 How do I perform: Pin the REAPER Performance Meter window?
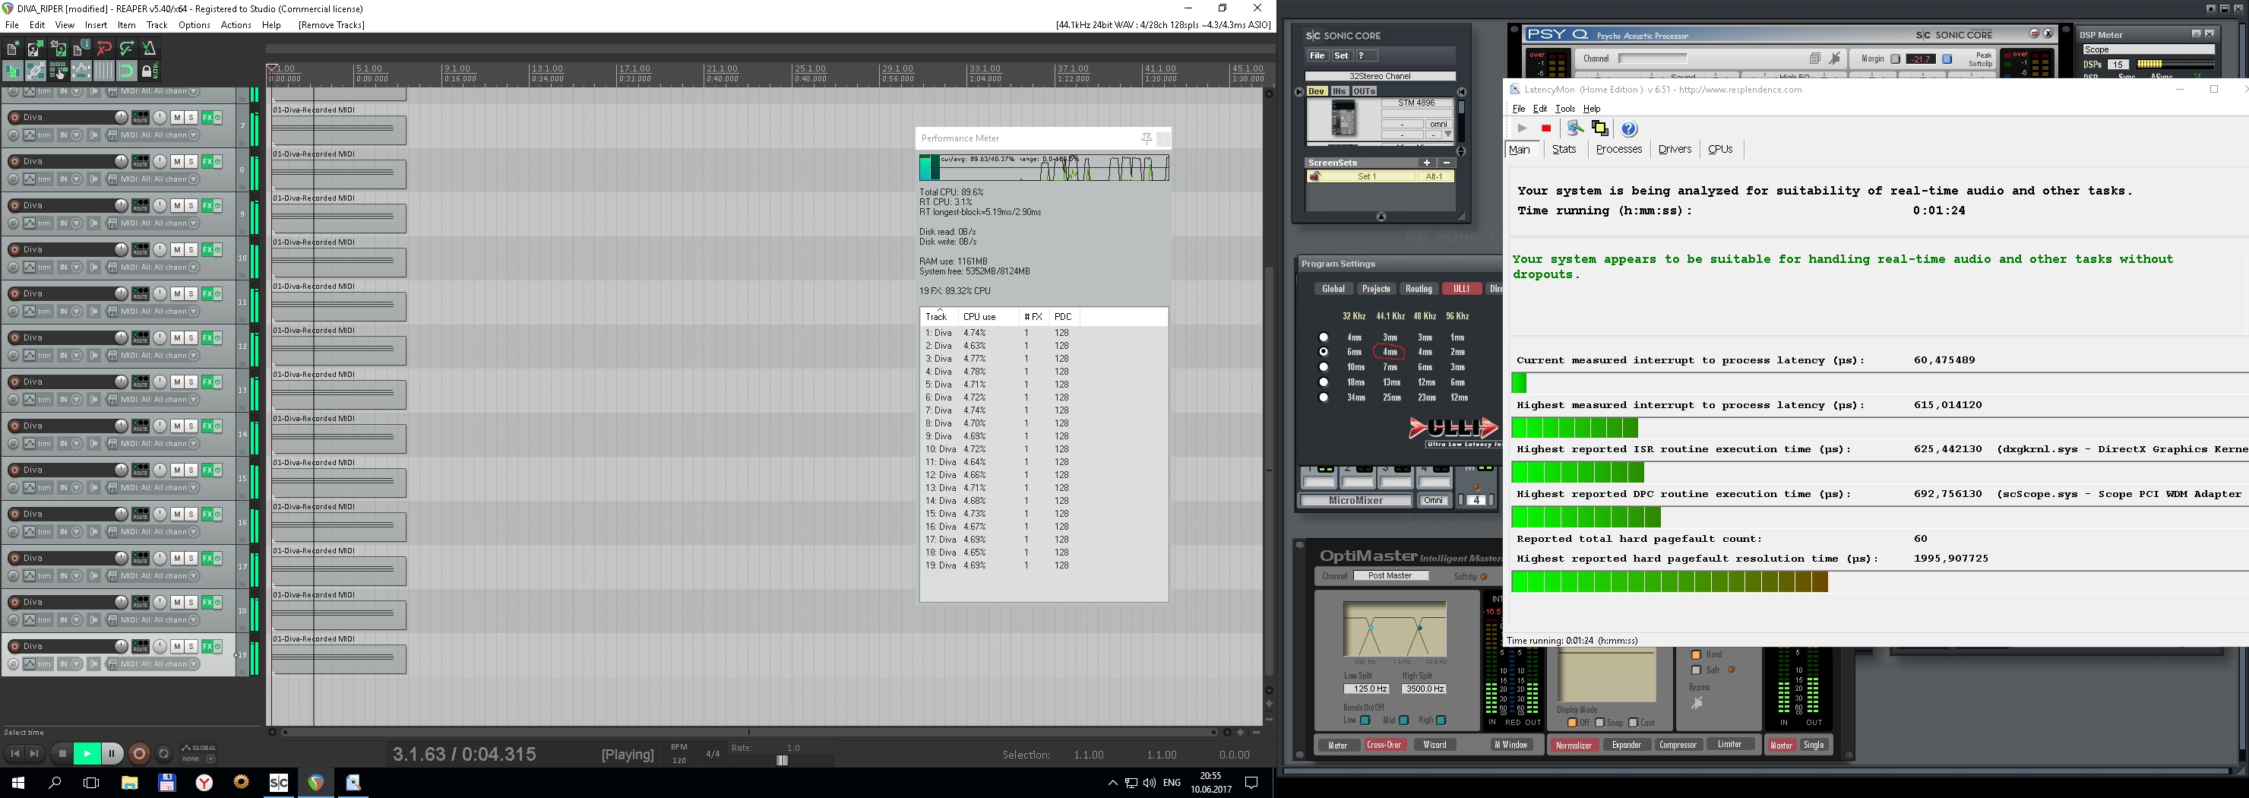coord(1147,138)
